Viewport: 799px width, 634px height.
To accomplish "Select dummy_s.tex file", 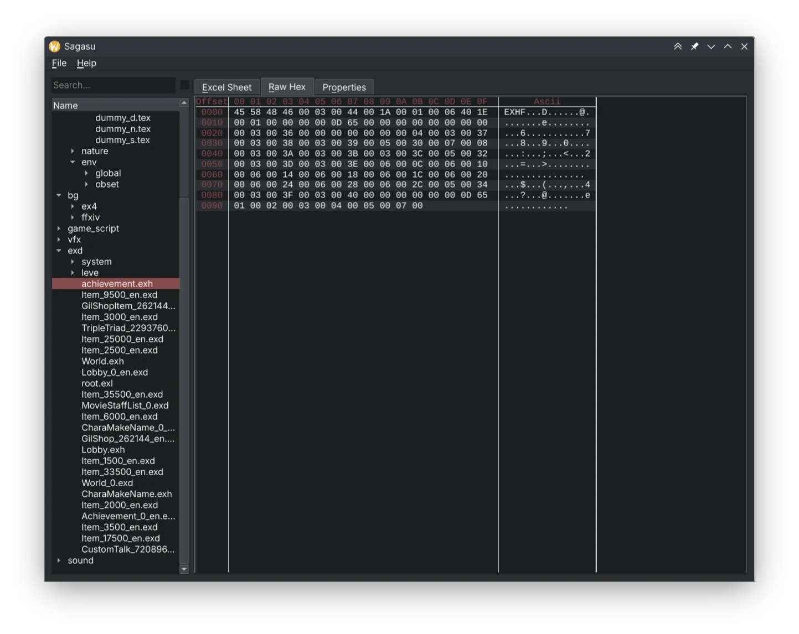I will click(x=122, y=140).
